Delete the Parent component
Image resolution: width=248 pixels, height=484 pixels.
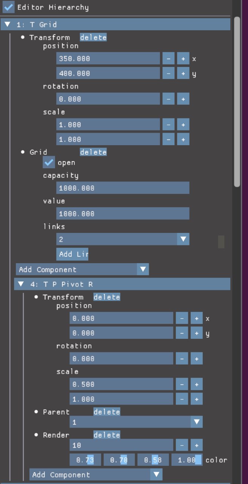pyautogui.click(x=107, y=412)
